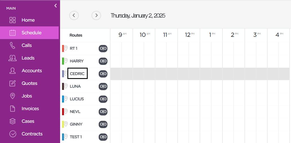Go to next day with right arrow
291x143 pixels.
pyautogui.click(x=96, y=15)
